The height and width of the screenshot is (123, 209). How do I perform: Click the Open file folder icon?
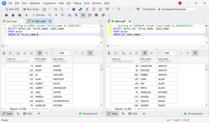point(62,9)
